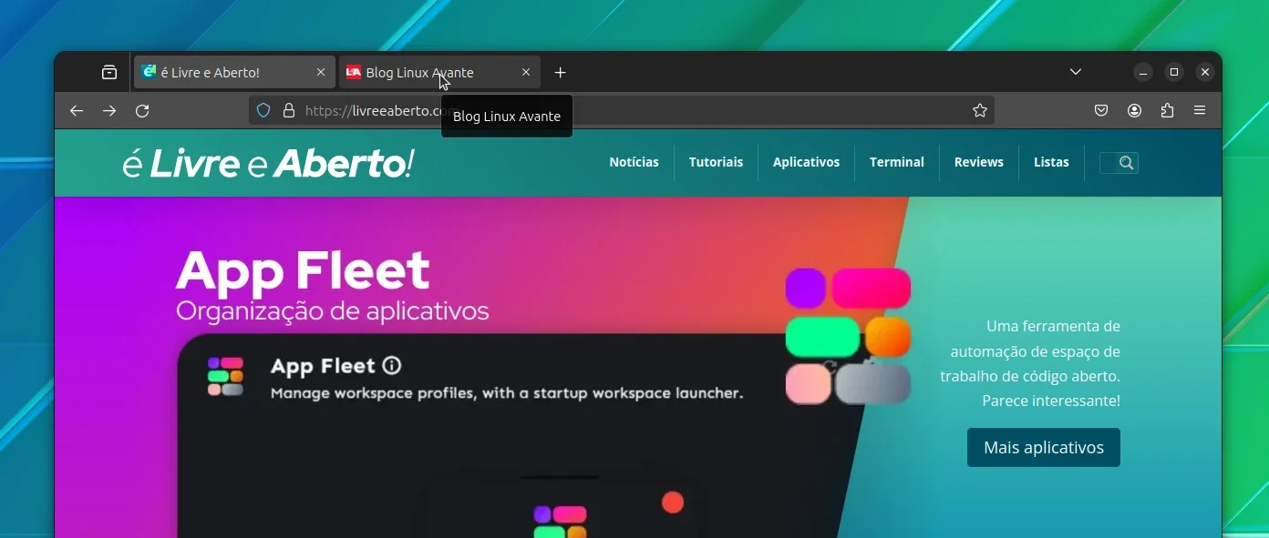
Task: Click the 'Mais aplicativos' button
Action: [x=1044, y=447]
